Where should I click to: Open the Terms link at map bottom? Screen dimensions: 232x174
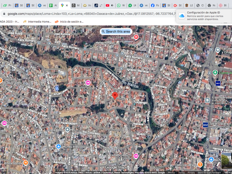tap(181, 173)
